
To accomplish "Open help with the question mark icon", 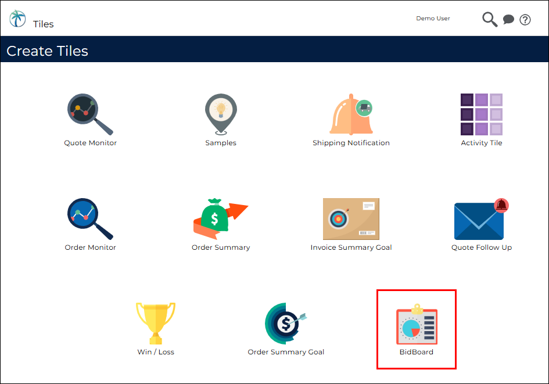I will click(525, 20).
